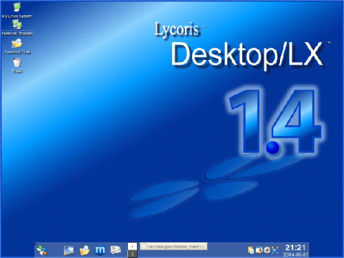The width and height of the screenshot is (344, 258).
Task: Select the Personal_Files taskbar window button
Action: [x=173, y=246]
